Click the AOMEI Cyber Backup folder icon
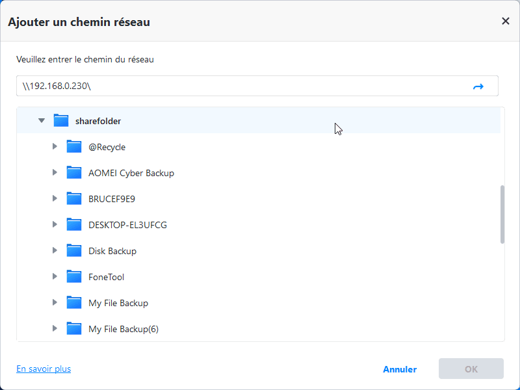The image size is (520, 390). coord(74,173)
